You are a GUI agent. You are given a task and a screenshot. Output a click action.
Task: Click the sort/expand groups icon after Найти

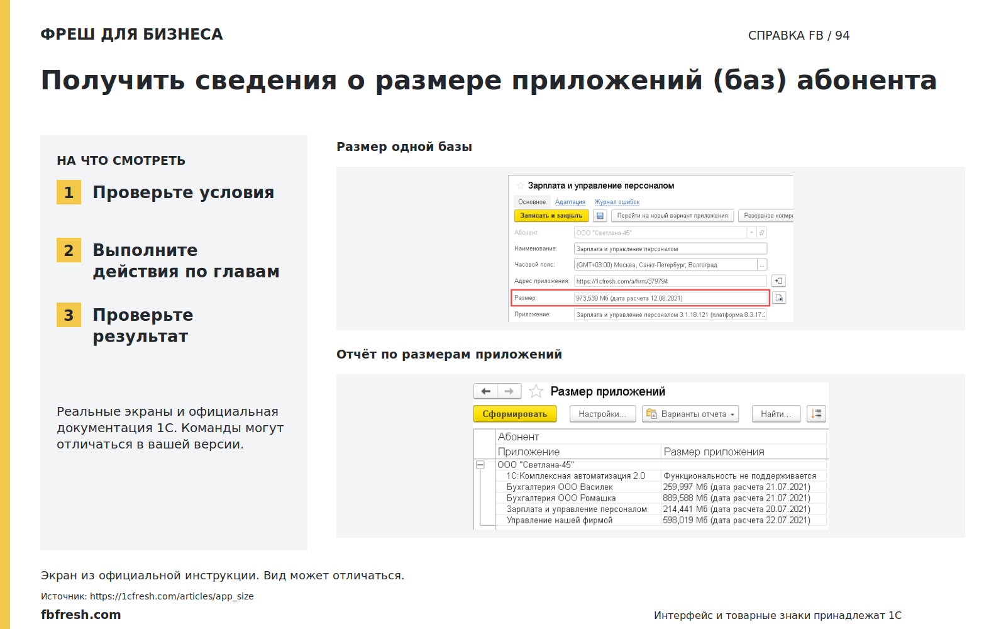pyautogui.click(x=816, y=414)
